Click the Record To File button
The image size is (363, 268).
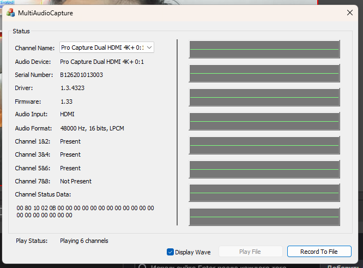pos(319,252)
